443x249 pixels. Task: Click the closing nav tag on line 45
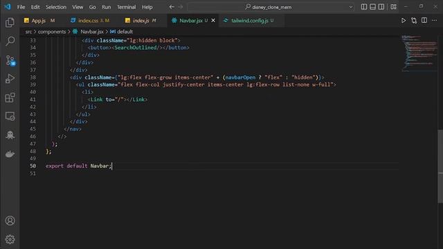[x=73, y=129]
